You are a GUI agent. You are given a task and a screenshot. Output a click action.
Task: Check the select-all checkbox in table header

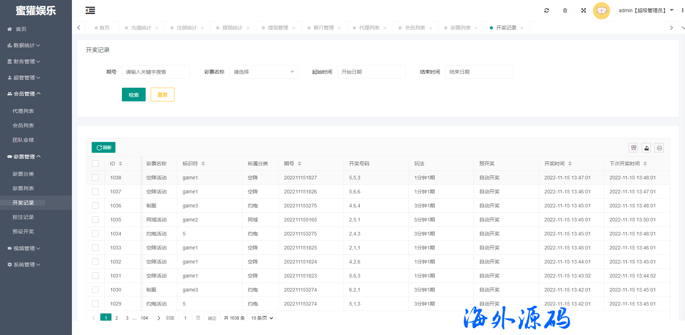pyautogui.click(x=95, y=164)
